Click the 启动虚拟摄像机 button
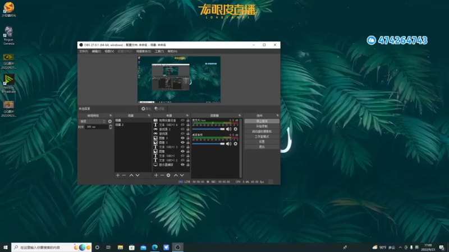 pyautogui.click(x=262, y=132)
